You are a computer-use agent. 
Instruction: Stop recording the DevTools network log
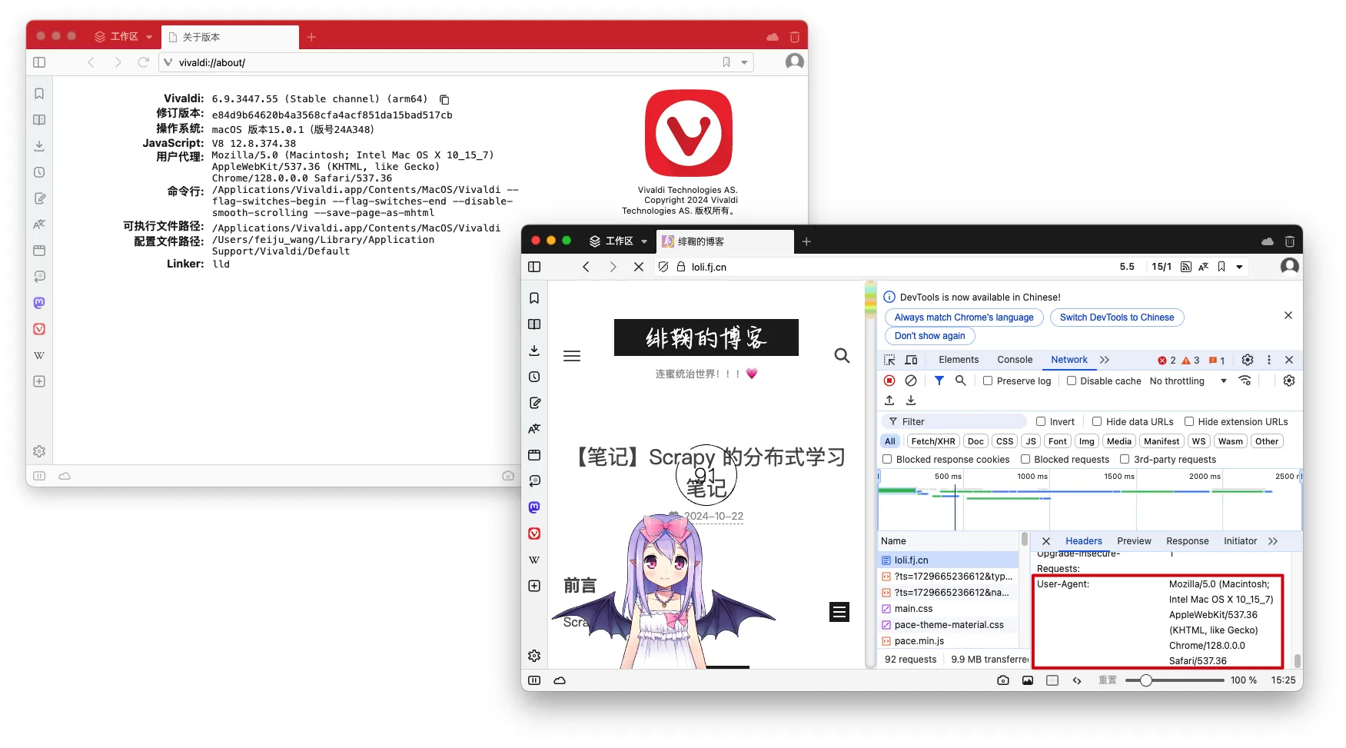(889, 381)
